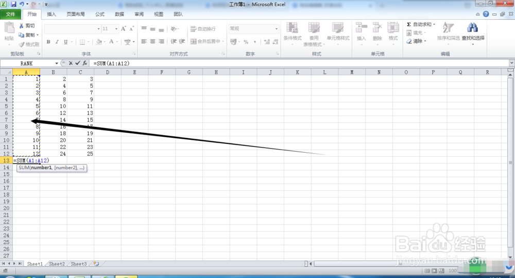Confirm formula with the checkmark icon

click(x=78, y=63)
